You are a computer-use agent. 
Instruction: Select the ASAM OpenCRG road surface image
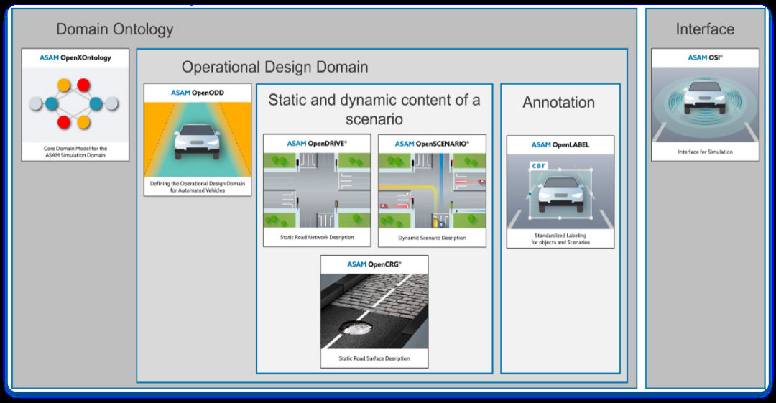(x=374, y=312)
